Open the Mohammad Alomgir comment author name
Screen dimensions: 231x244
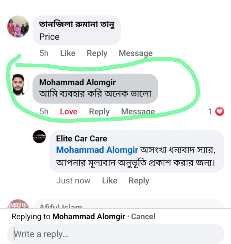[77, 82]
